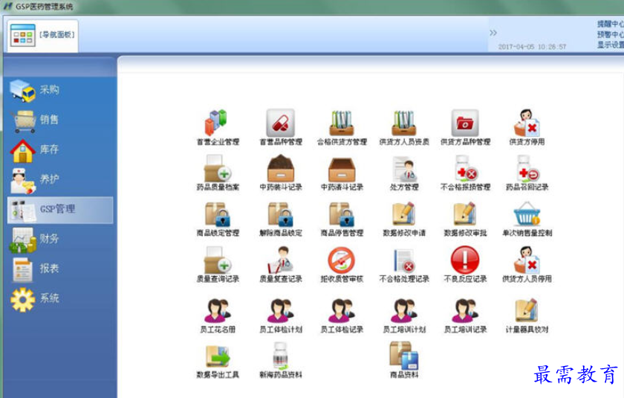Viewport: 624px width, 398px height.
Task: Open 处方管理 doctor icon
Action: (404, 169)
